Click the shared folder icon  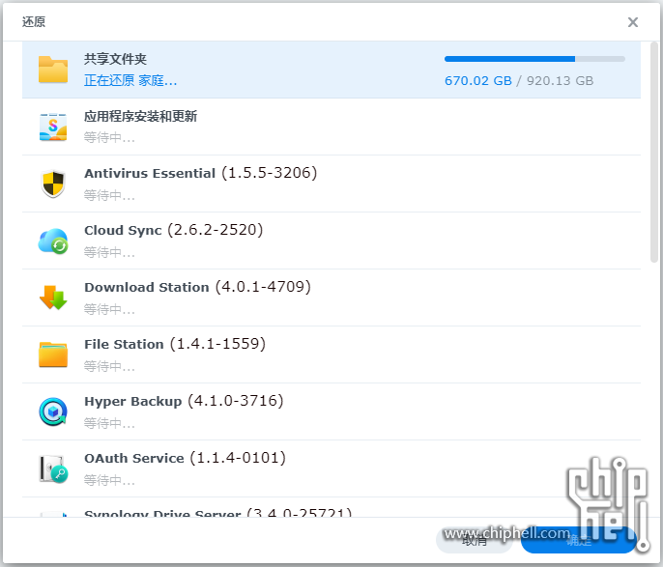53,70
